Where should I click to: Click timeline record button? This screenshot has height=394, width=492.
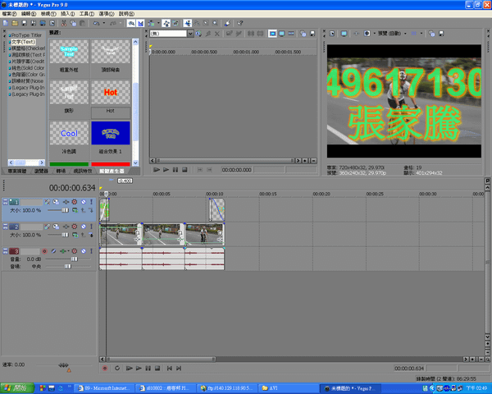(105, 368)
